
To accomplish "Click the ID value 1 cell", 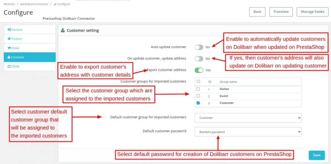I will tap(209, 89).
